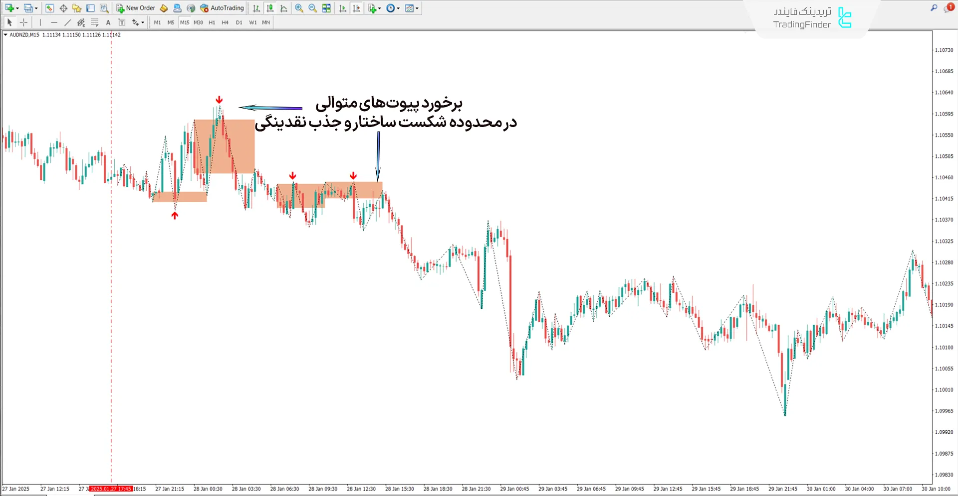
Task: Switch to the D1 timeframe
Action: pos(239,22)
